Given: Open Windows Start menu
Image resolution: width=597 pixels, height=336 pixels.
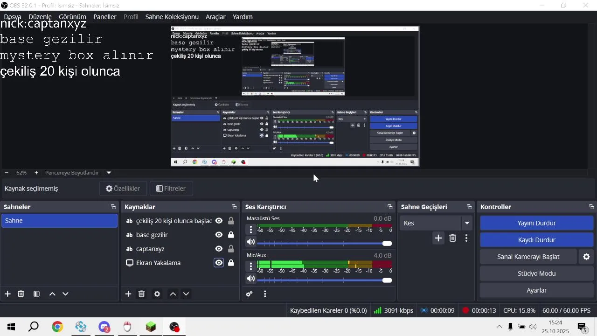Looking at the screenshot, I should tap(11, 327).
